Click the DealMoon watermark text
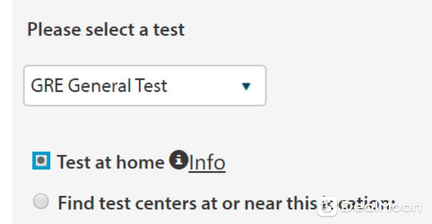The width and height of the screenshot is (432, 224). (x=381, y=207)
